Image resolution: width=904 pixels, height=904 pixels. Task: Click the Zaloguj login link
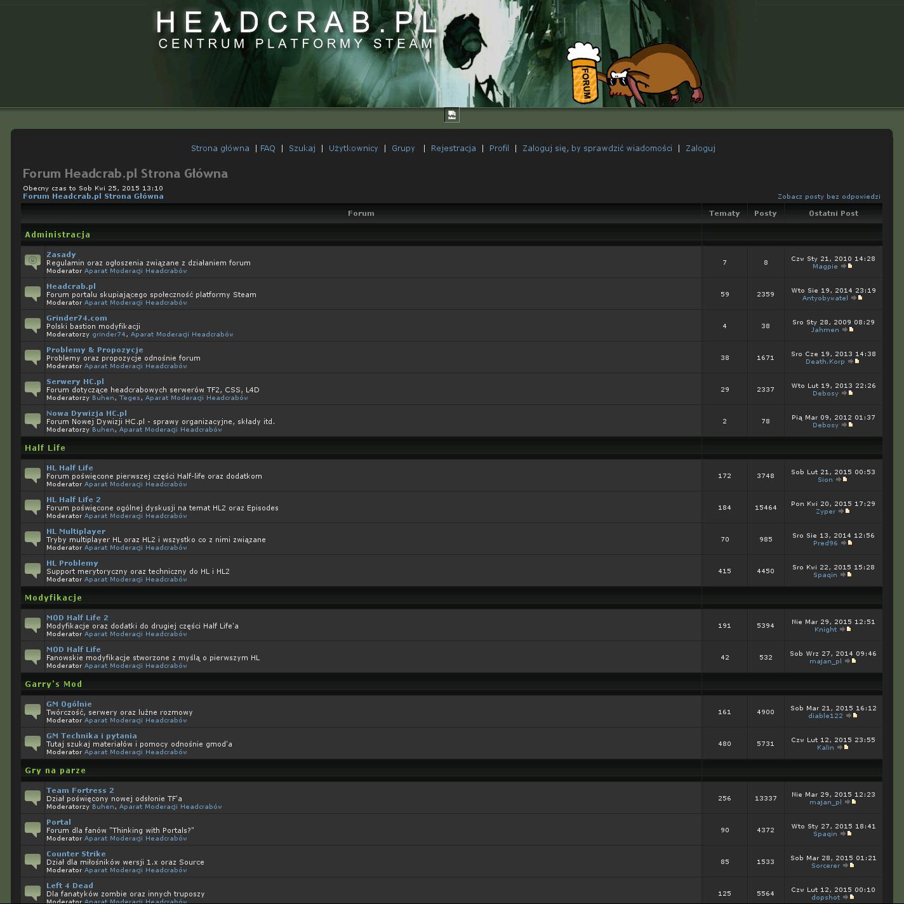pyautogui.click(x=700, y=149)
